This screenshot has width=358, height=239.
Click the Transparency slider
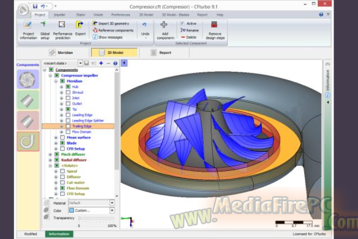96,218
